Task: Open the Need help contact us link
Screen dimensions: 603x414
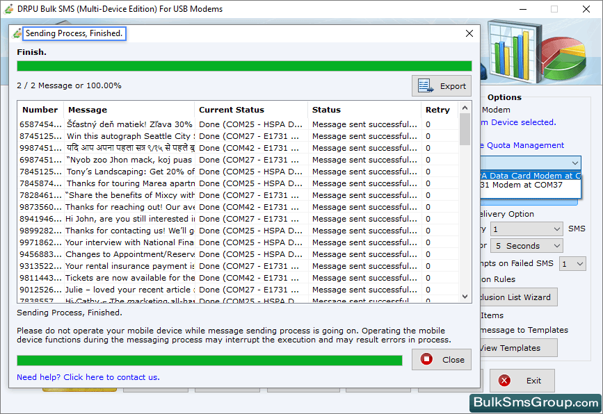Action: 88,377
